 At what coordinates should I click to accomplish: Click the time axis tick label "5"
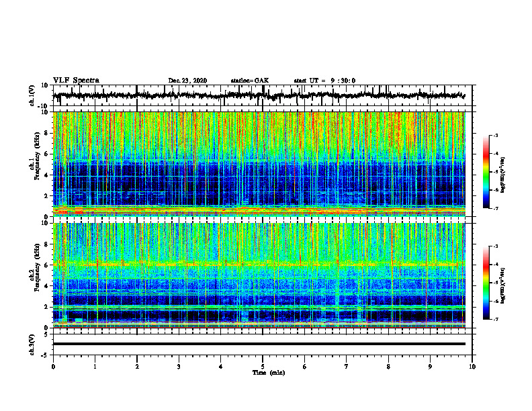point(263,367)
